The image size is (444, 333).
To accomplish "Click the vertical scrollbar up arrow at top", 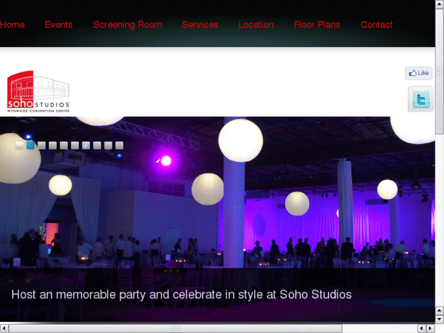I will coord(440,4).
